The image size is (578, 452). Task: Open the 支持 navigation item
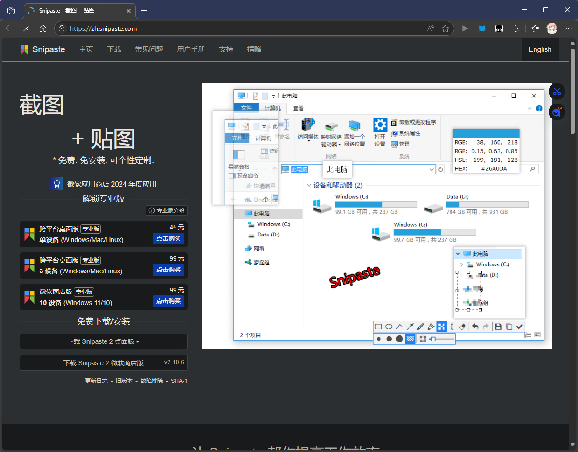click(226, 49)
